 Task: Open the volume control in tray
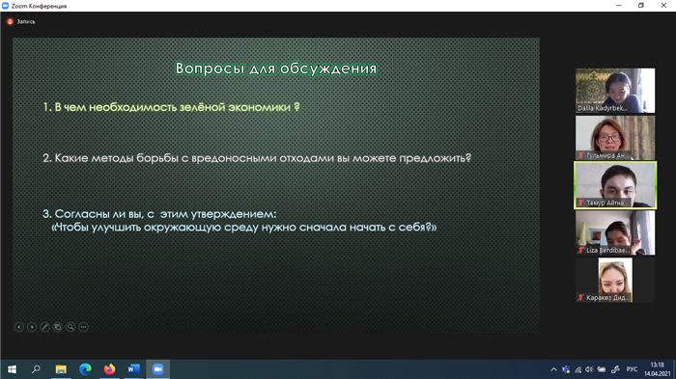coord(589,369)
